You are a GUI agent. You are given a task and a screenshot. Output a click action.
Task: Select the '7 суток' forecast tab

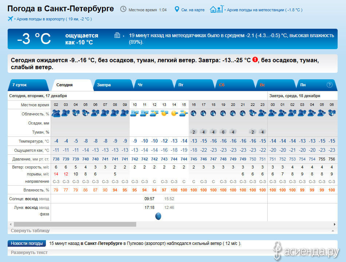click(x=20, y=85)
